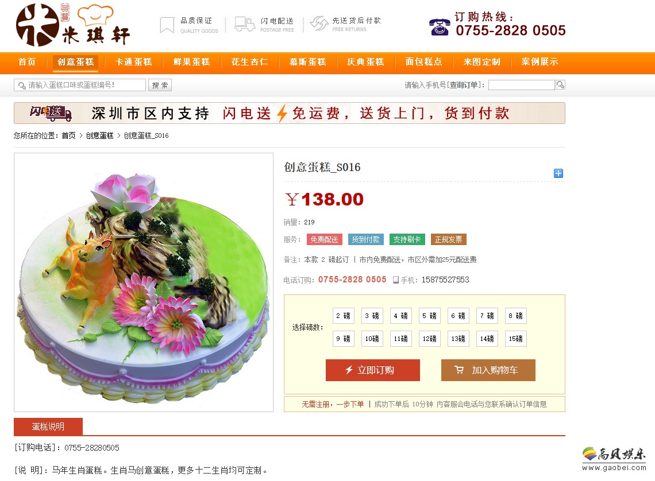Screen dimensions: 655x481
Task: Choose the 15磅 cake size option
Action: 516,339
